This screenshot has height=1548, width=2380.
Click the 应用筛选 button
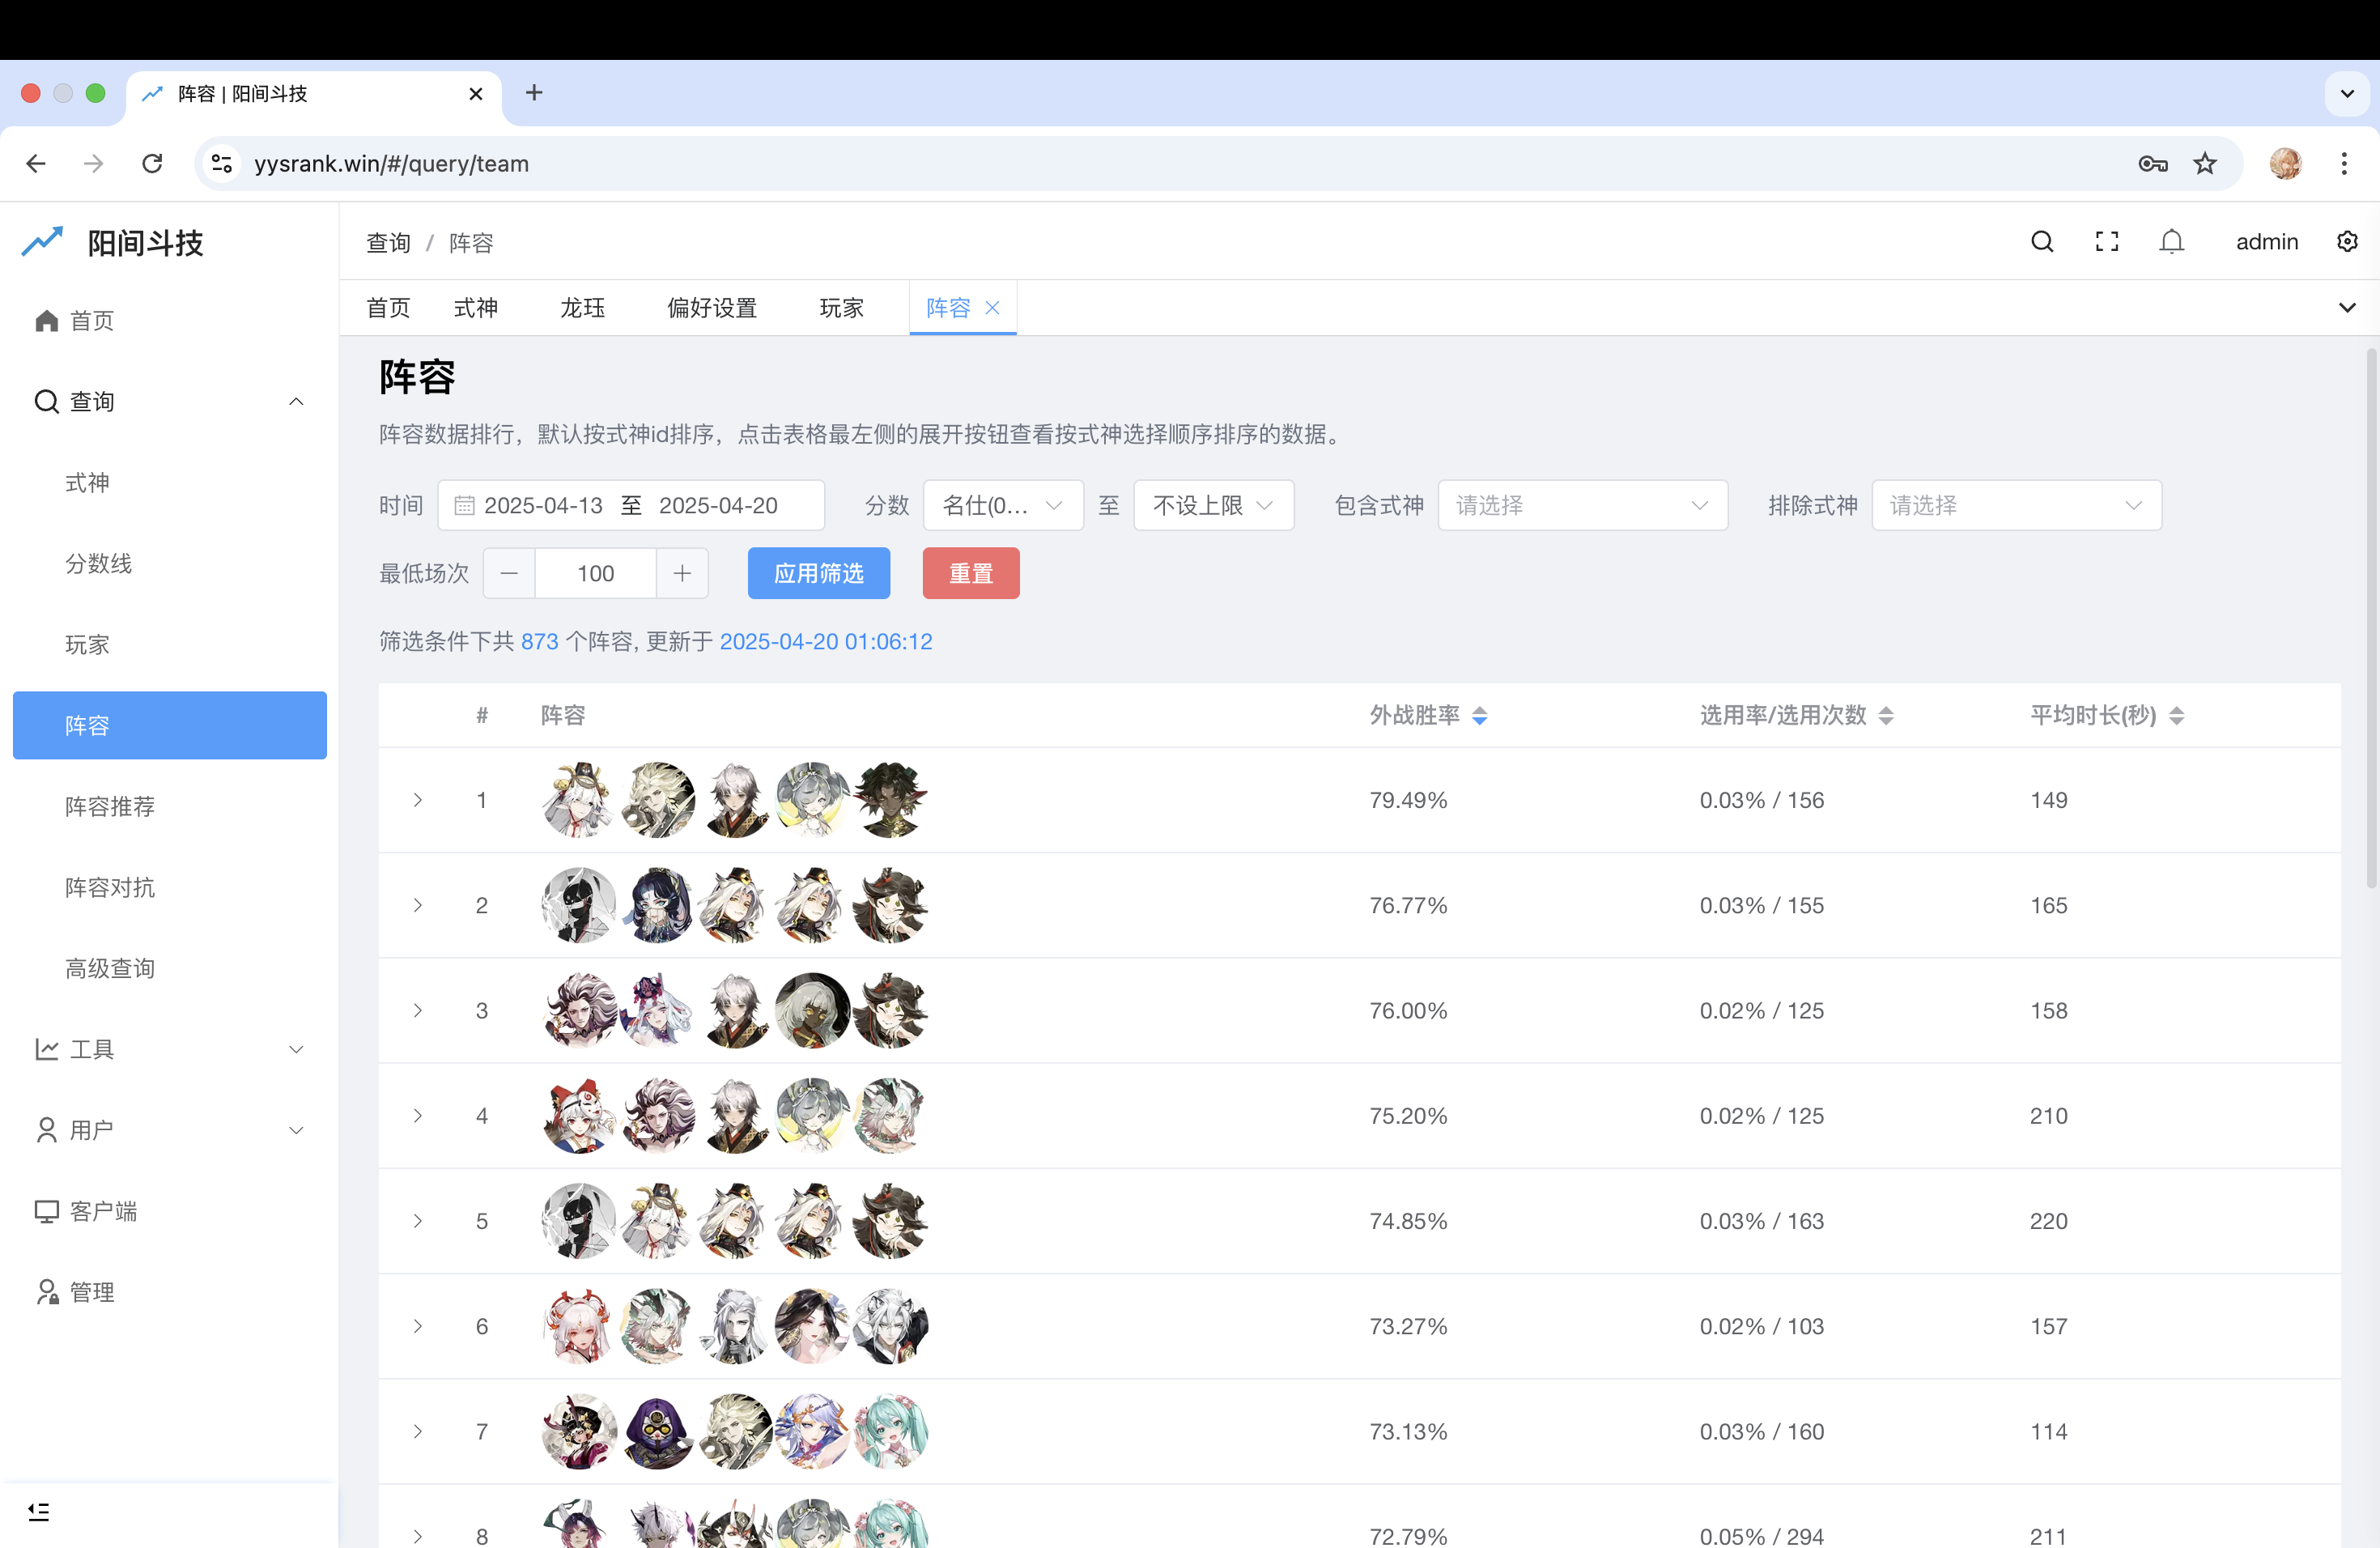pos(818,573)
